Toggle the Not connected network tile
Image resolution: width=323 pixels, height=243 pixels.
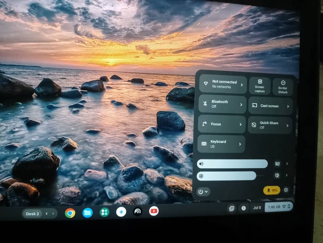(223, 84)
